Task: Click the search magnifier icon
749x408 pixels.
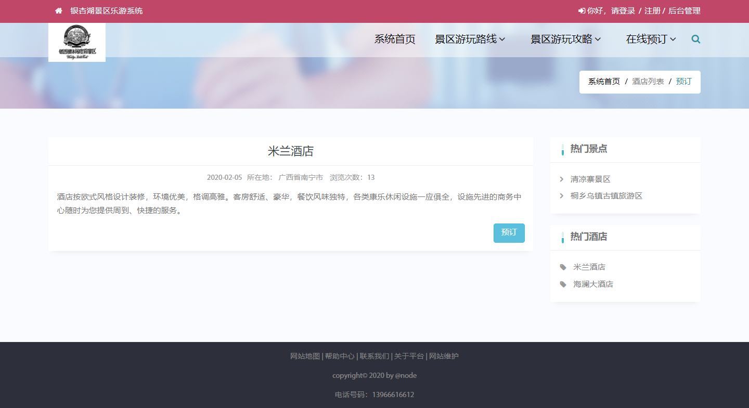Action: point(695,39)
